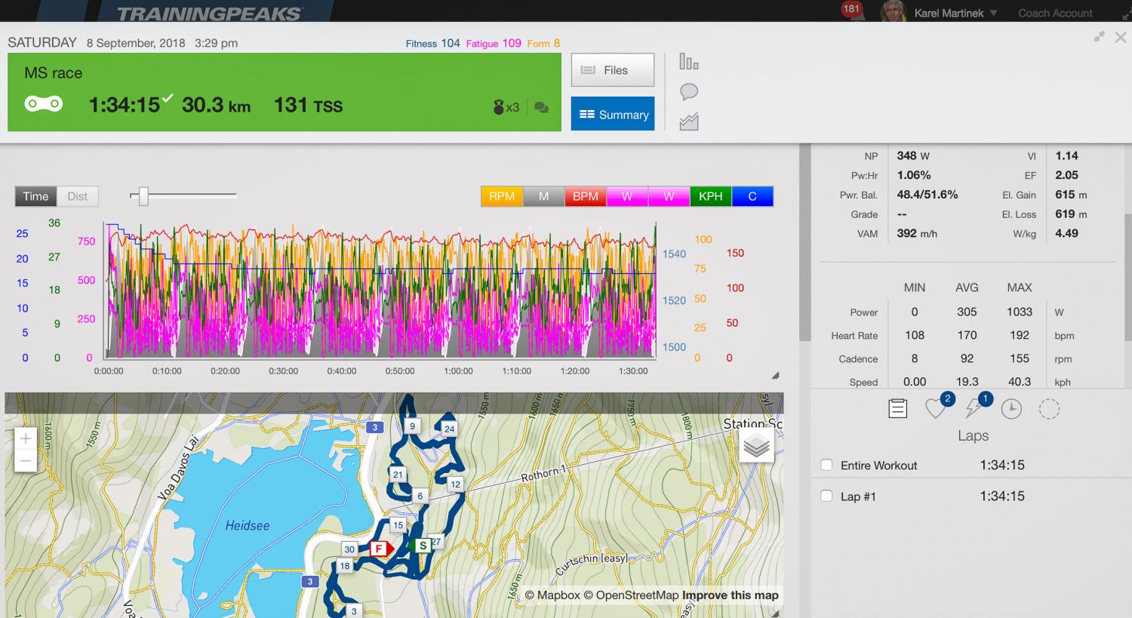Open the clipboard laps icon
The height and width of the screenshot is (618, 1132).
897,408
